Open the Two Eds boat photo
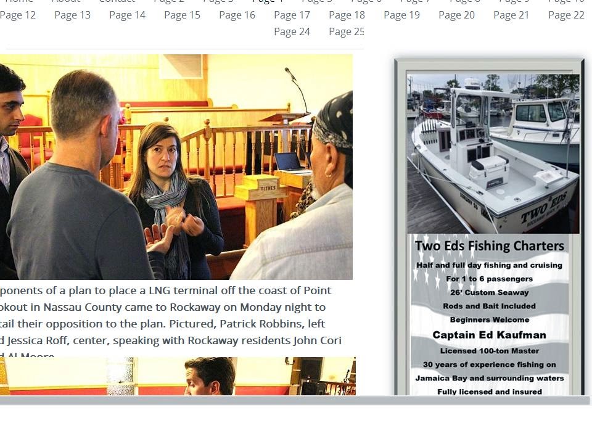592x444 pixels. pos(493,154)
